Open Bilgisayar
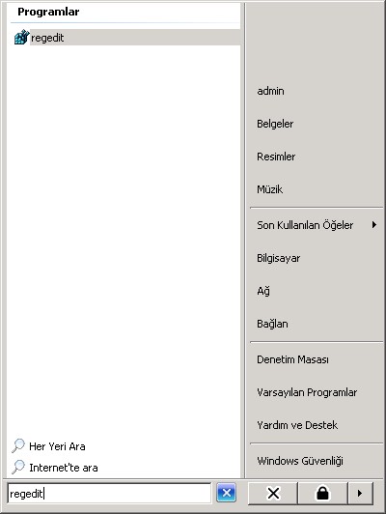This screenshot has width=386, height=514. click(278, 258)
